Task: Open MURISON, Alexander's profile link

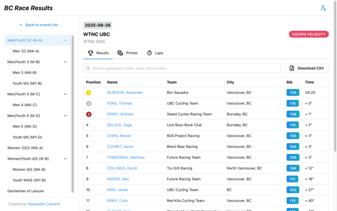Action: (x=125, y=93)
